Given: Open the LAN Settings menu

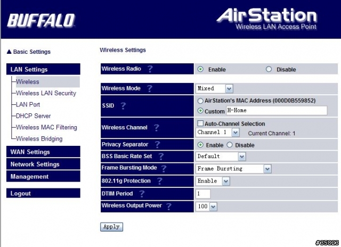Looking at the screenshot, I should click(43, 69).
